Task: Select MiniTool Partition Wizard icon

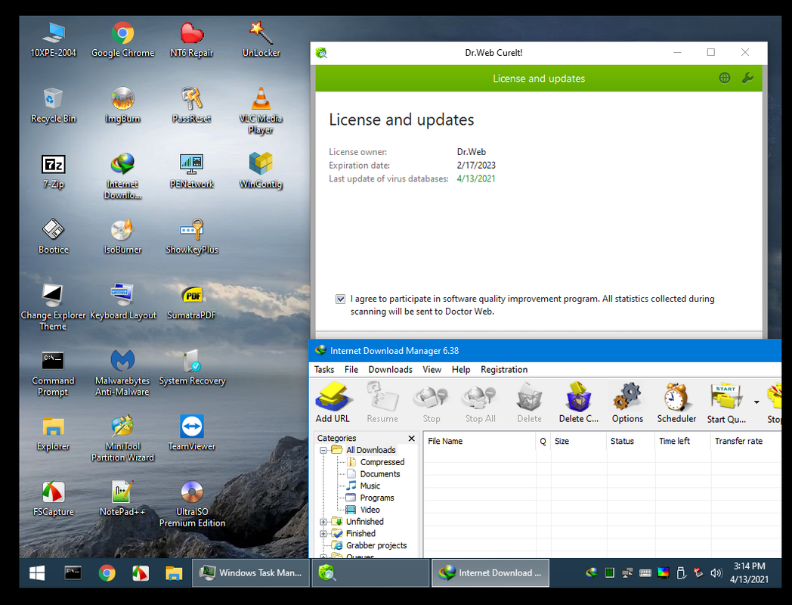Action: tap(122, 438)
